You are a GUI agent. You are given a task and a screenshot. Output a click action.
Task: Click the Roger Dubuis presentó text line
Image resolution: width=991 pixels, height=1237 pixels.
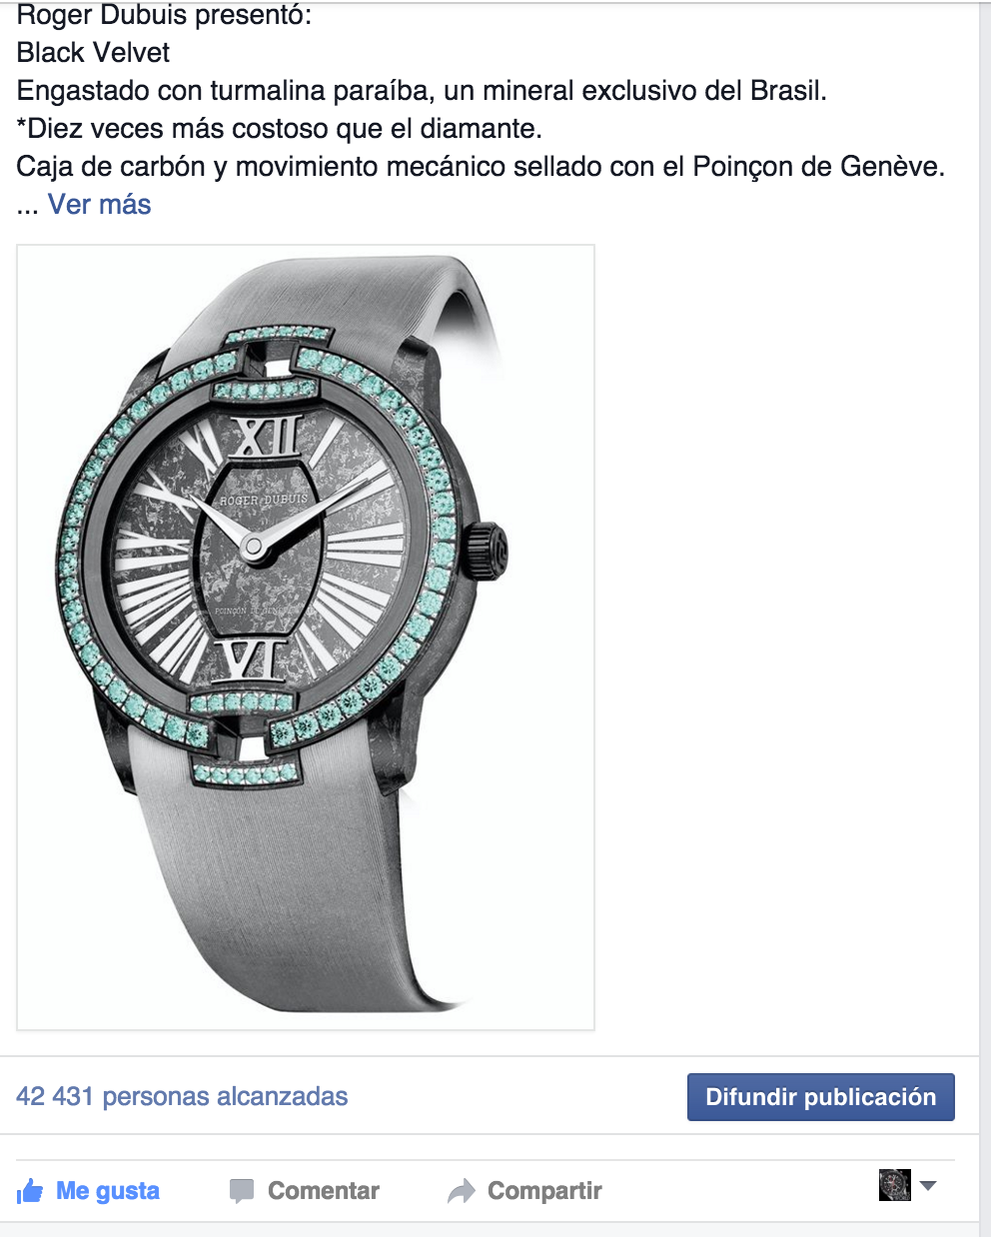164,15
